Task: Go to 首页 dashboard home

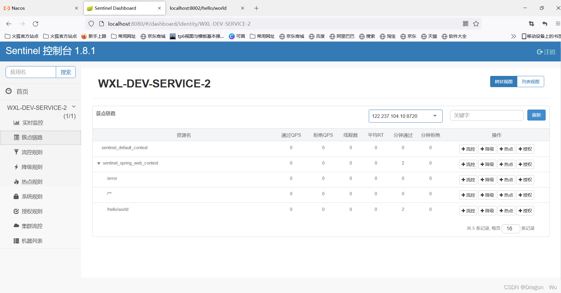Action: click(17, 92)
